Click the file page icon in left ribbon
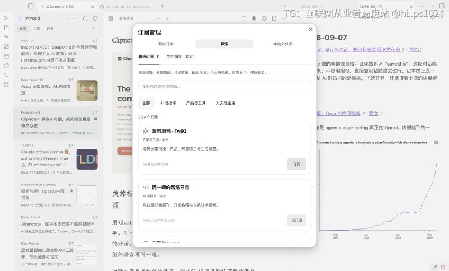This screenshot has width=449, height=271. (6, 27)
